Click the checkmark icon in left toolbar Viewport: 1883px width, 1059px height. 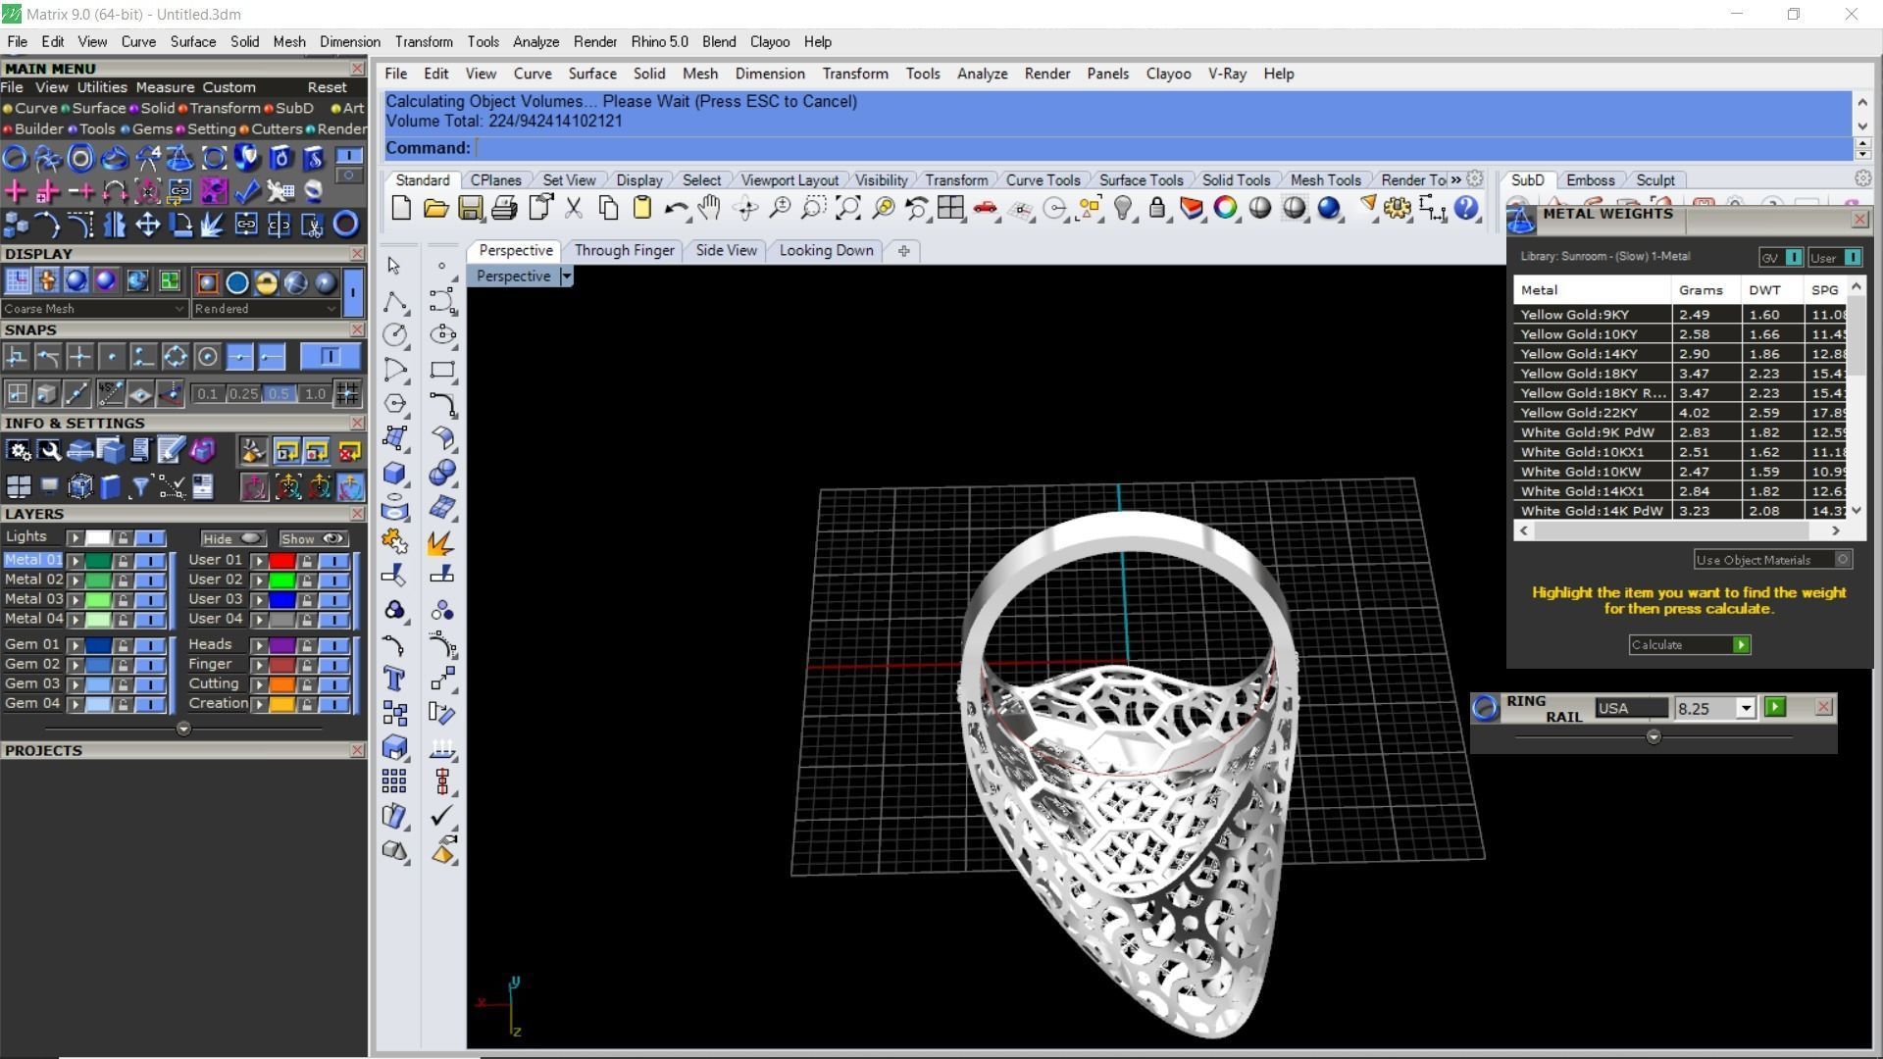442,815
